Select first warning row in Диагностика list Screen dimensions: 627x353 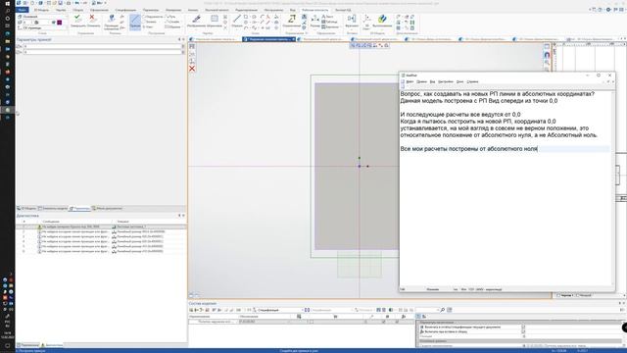click(x=101, y=227)
